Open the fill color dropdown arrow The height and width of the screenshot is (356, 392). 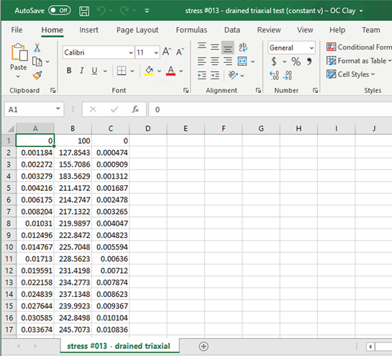(x=159, y=71)
